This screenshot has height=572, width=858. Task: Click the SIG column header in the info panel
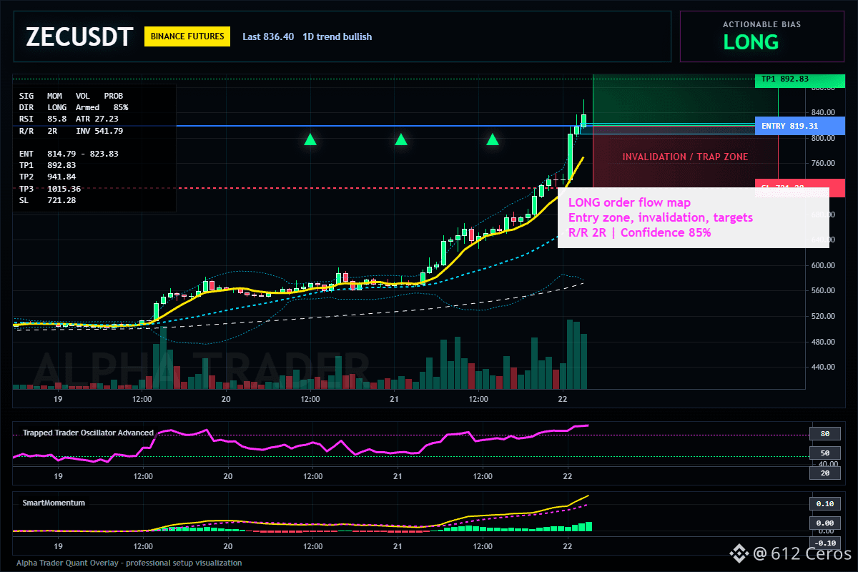pos(26,95)
